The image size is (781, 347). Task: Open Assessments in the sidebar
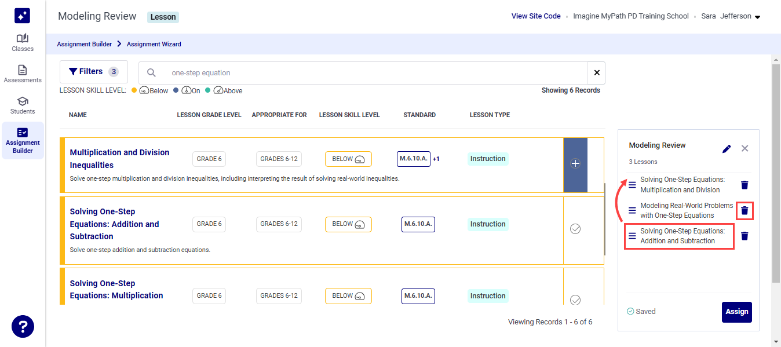[x=23, y=74]
